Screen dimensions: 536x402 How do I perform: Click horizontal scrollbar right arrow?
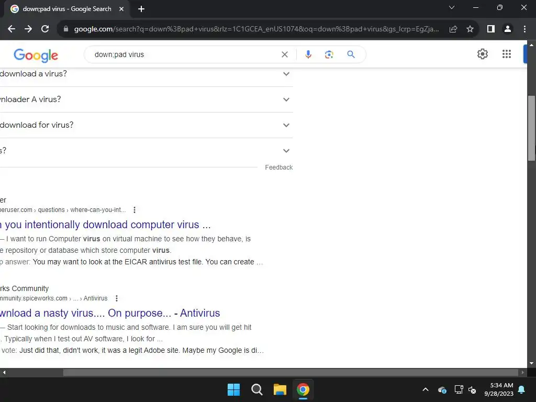[523, 373]
